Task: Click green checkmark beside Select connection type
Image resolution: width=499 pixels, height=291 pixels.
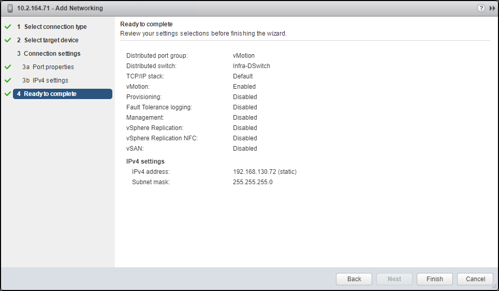Action: pyautogui.click(x=8, y=27)
